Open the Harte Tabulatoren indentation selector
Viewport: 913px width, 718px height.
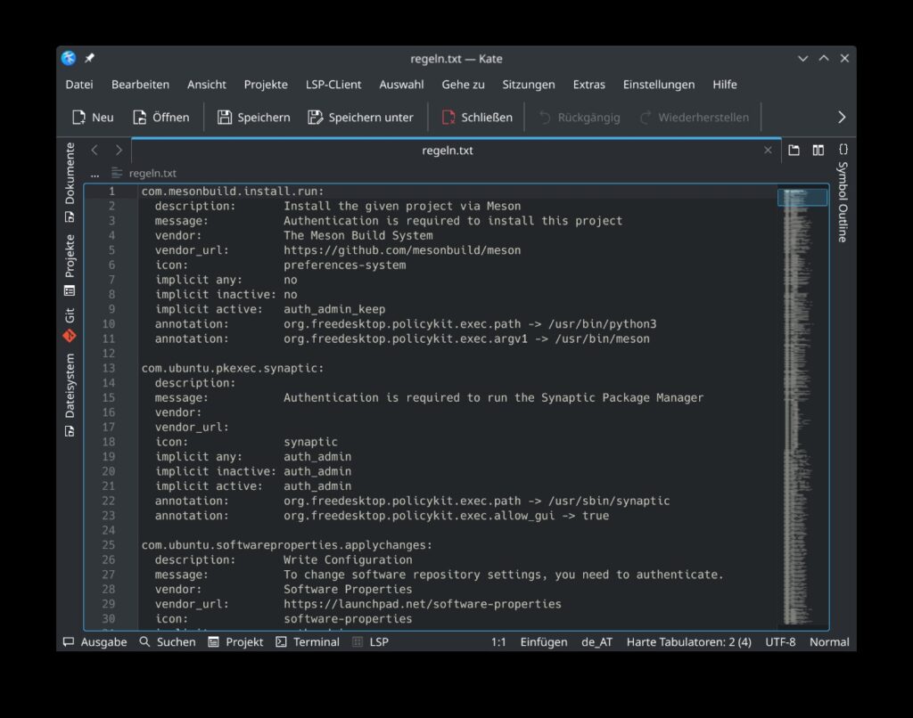(689, 641)
